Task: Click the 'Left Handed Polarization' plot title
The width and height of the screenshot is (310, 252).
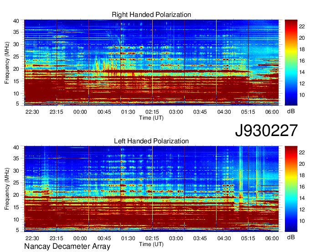Action: [x=151, y=141]
